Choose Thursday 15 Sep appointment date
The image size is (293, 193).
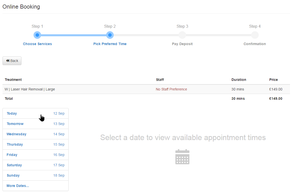tap(36, 144)
